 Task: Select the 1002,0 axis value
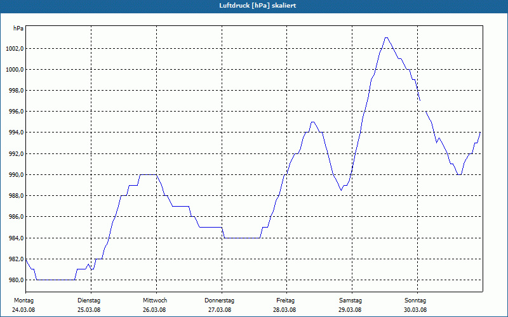pos(15,49)
